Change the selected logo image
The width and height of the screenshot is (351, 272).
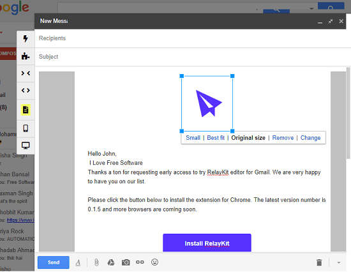(x=310, y=138)
